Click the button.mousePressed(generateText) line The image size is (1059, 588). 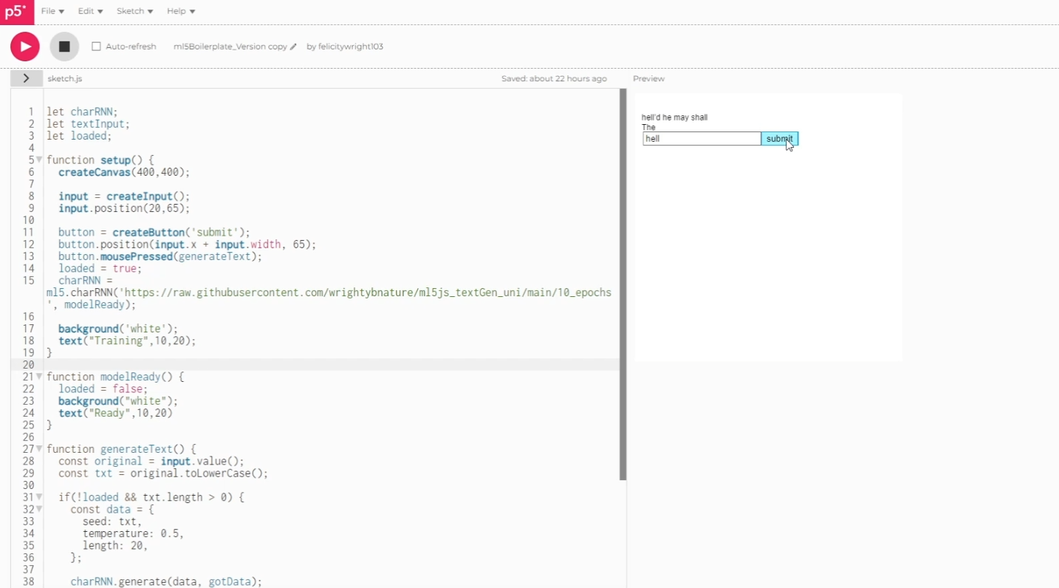[x=160, y=256]
